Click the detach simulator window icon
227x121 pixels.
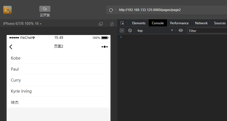pos(101,24)
